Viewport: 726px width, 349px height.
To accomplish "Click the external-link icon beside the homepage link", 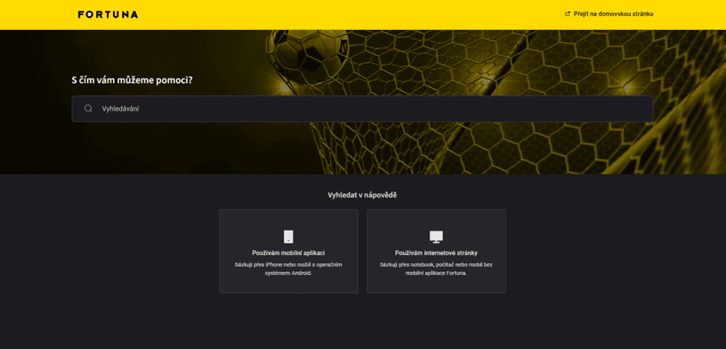I will tap(567, 14).
